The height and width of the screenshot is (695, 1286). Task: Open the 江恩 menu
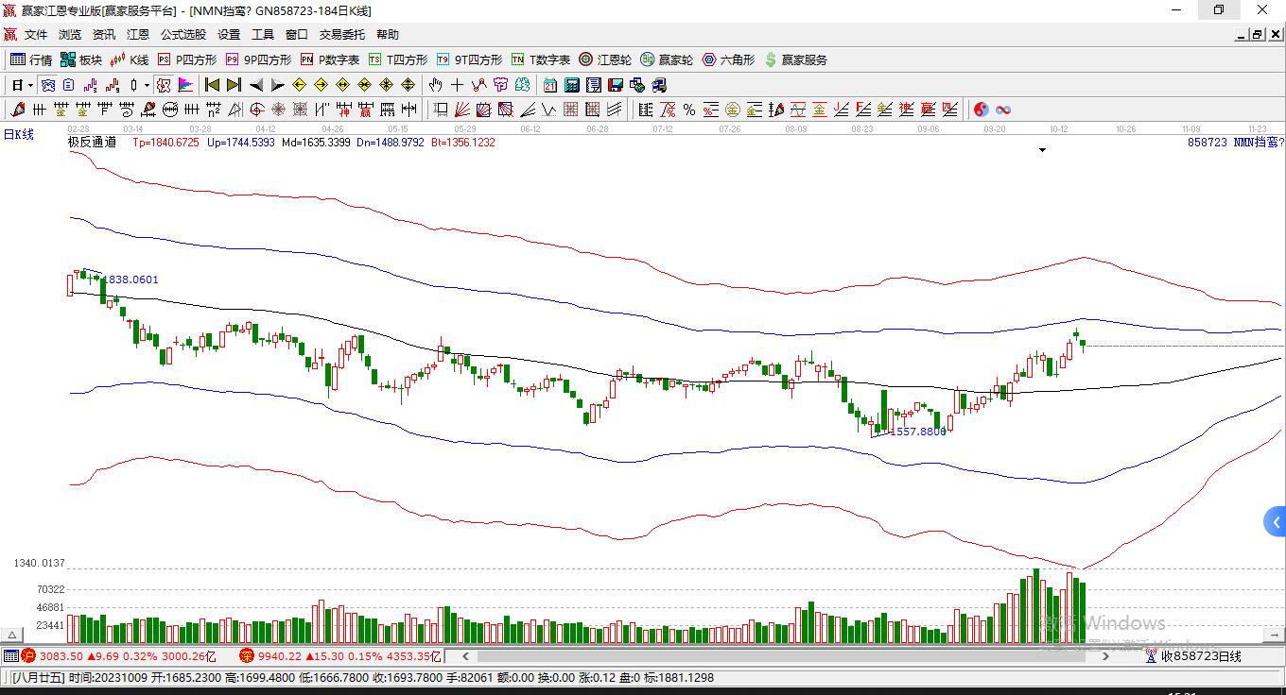coord(138,35)
